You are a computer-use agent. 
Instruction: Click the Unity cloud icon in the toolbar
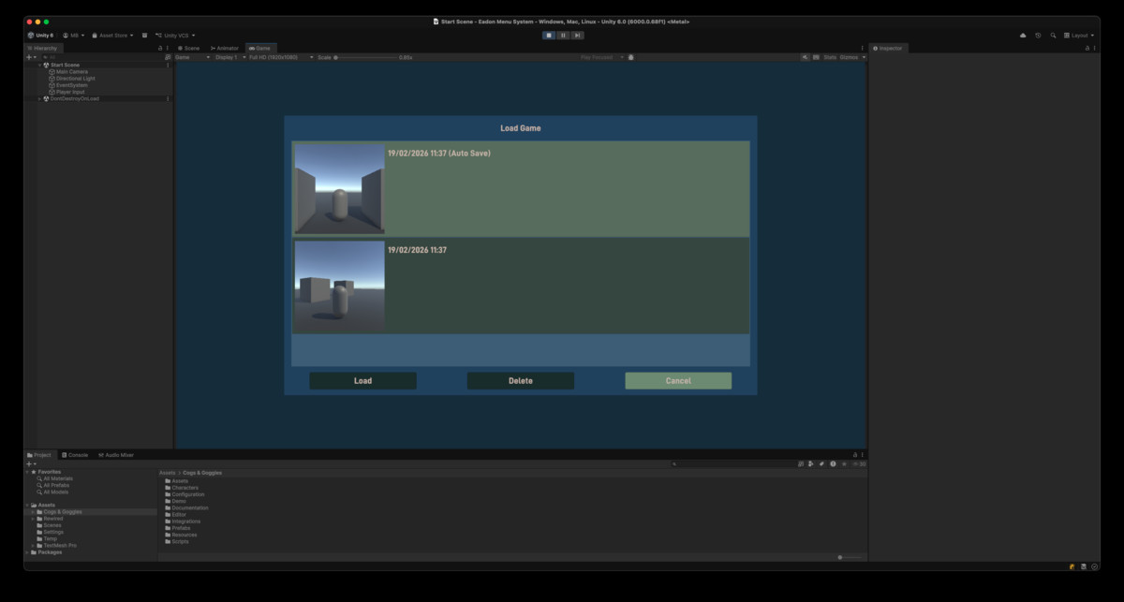[x=1021, y=35]
